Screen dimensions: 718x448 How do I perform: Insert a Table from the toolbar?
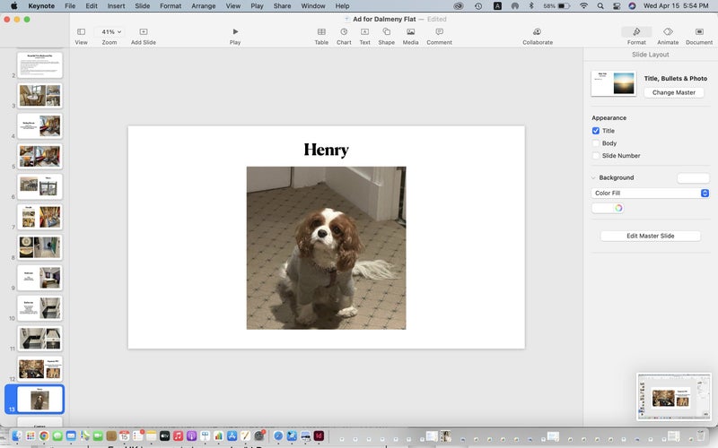pos(321,31)
